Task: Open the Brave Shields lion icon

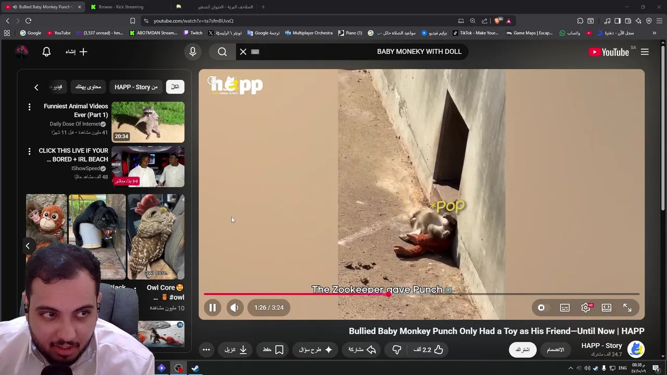Action: [x=498, y=21]
